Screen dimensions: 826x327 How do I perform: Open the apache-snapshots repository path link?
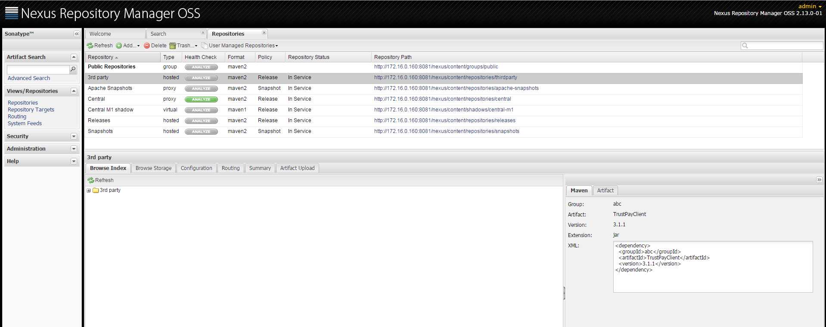point(456,88)
